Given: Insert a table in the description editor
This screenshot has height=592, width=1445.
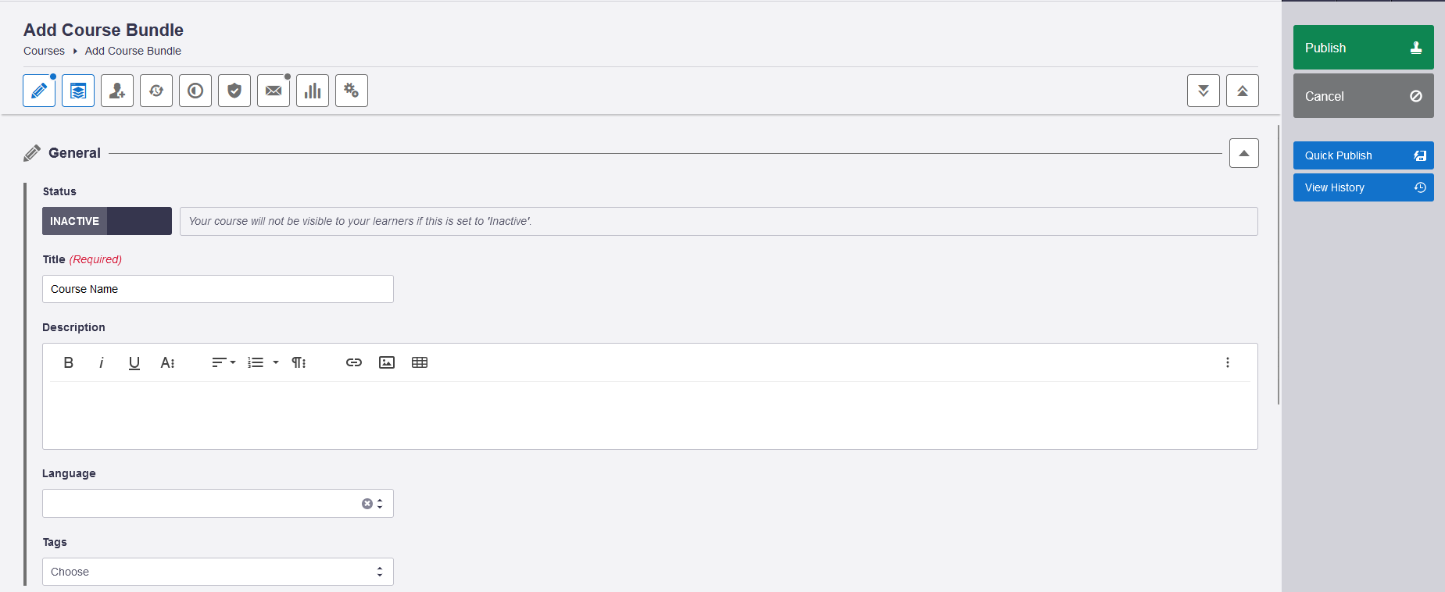Looking at the screenshot, I should click(x=420, y=362).
